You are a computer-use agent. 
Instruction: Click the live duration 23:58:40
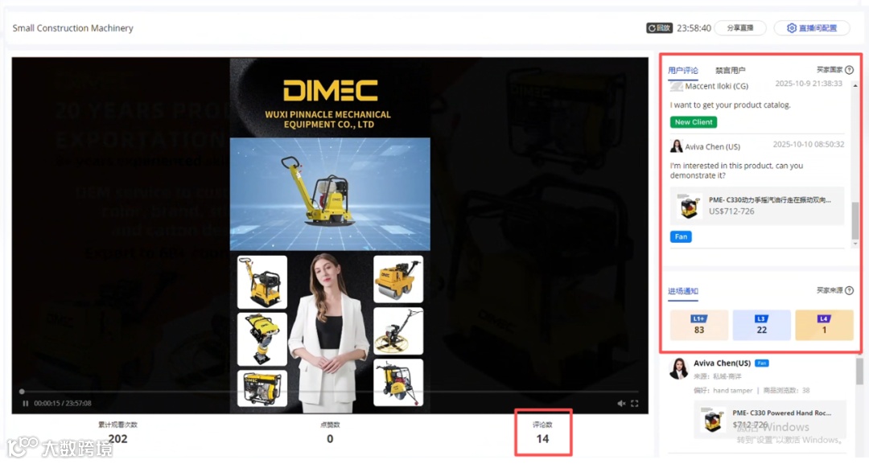click(694, 27)
